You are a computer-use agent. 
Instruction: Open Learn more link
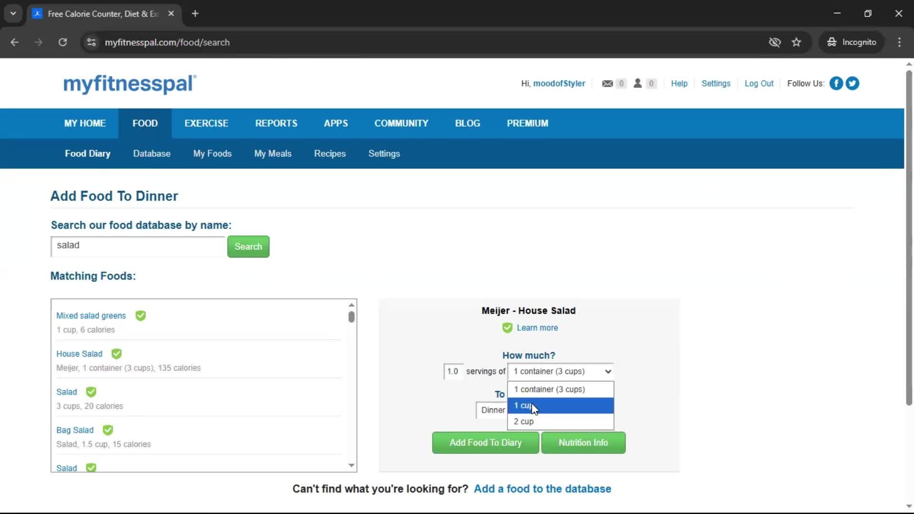point(537,328)
